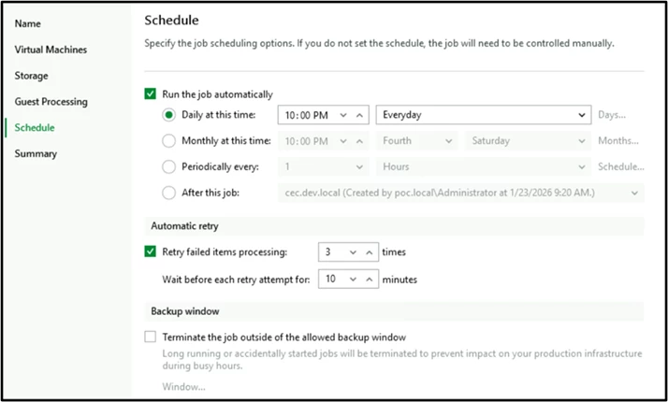The image size is (668, 402).
Task: Open the Guest Processing step
Action: tap(51, 101)
